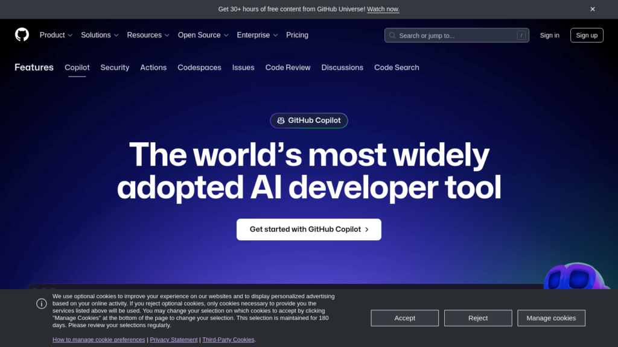
Task: Open the Actions features tab
Action: [153, 67]
